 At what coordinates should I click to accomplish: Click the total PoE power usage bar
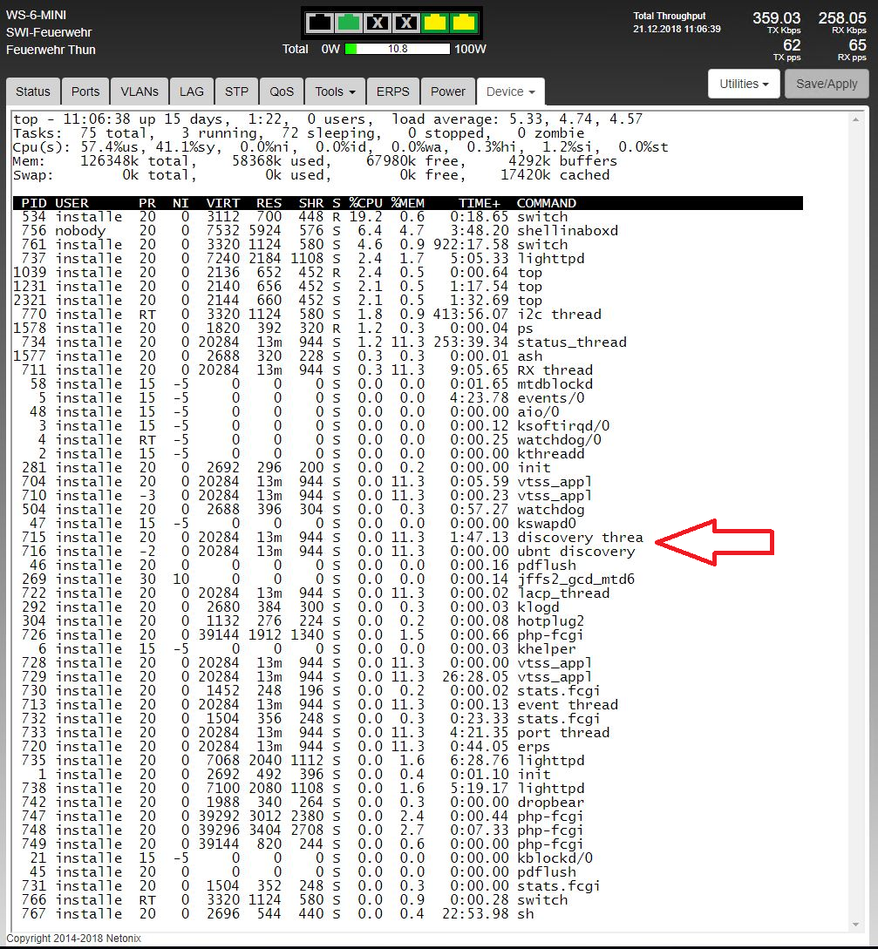click(398, 49)
